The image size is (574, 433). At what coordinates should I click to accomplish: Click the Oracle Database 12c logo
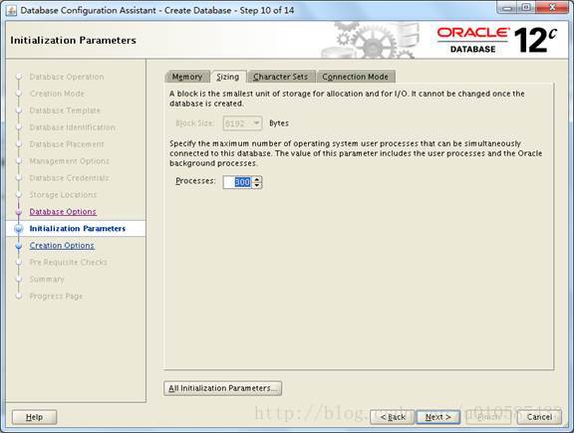coord(497,40)
